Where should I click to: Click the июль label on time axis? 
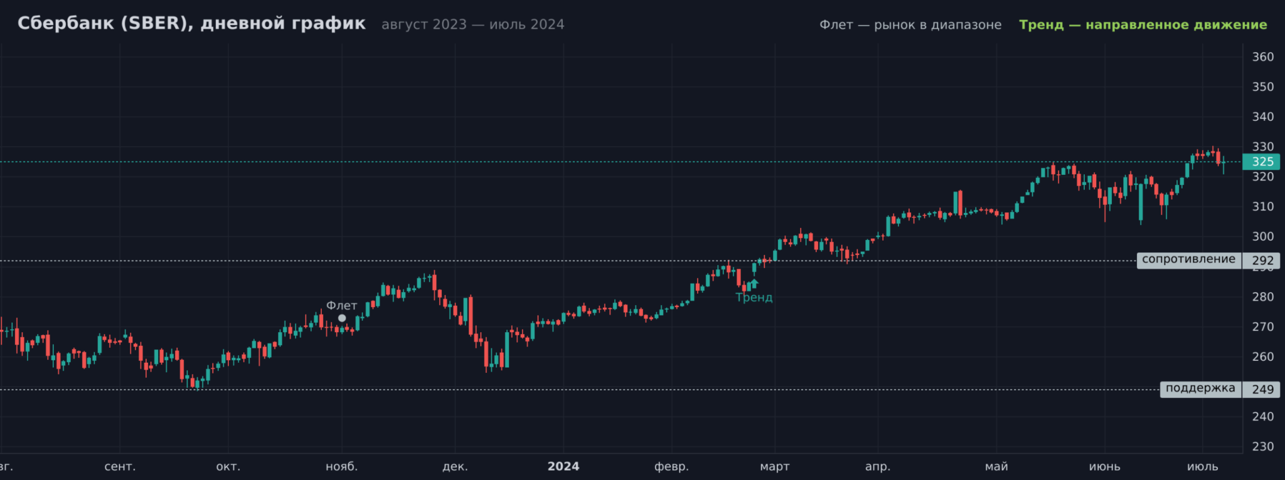point(1203,467)
